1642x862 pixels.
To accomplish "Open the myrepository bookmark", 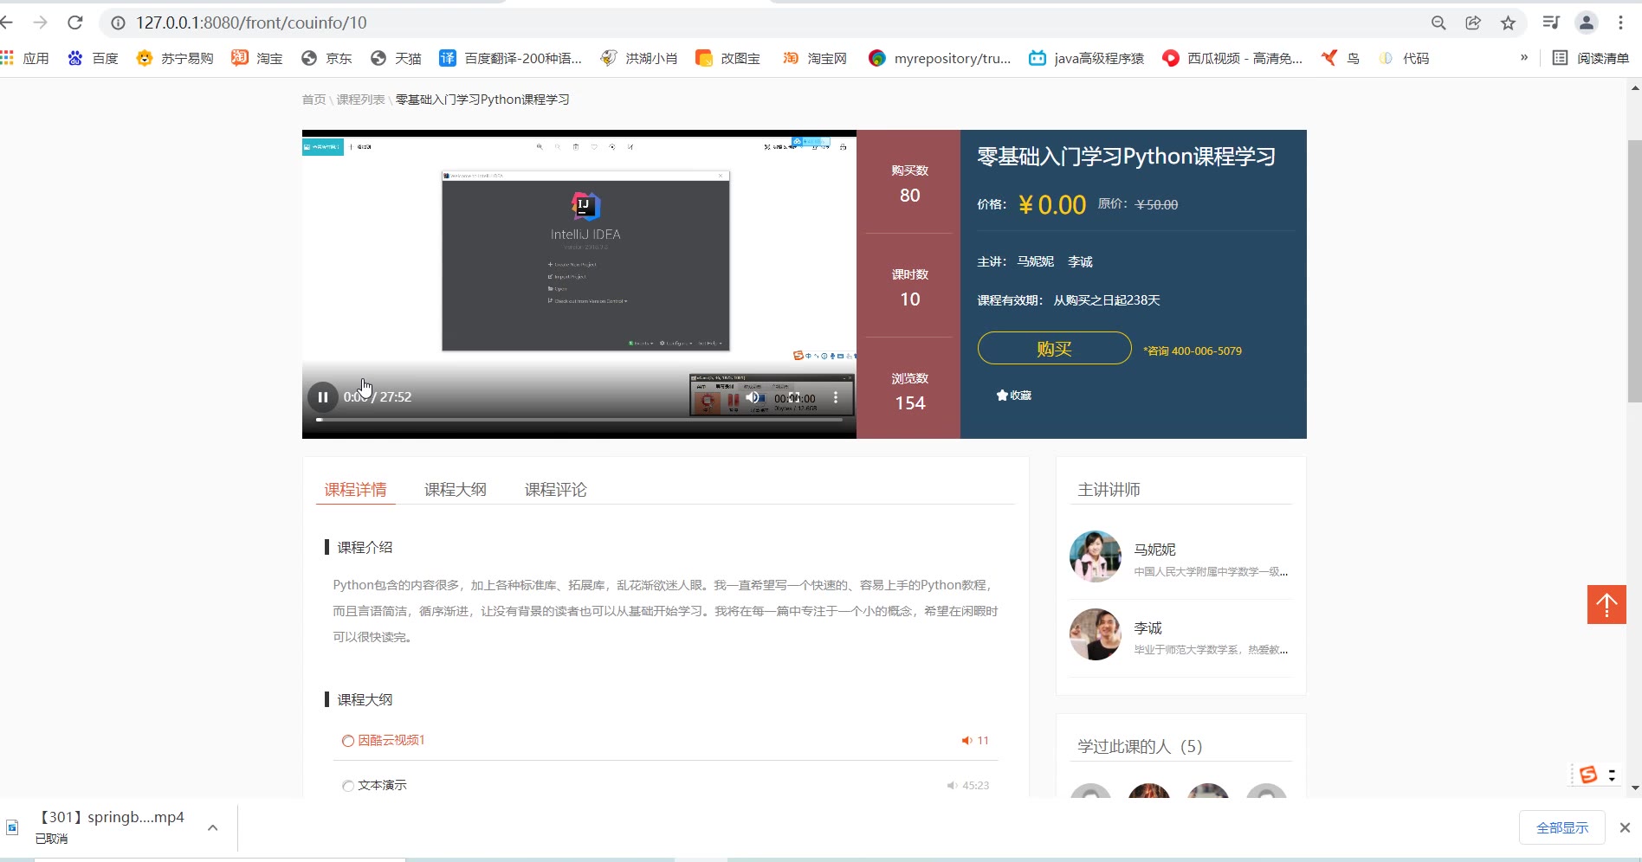I will click(940, 58).
